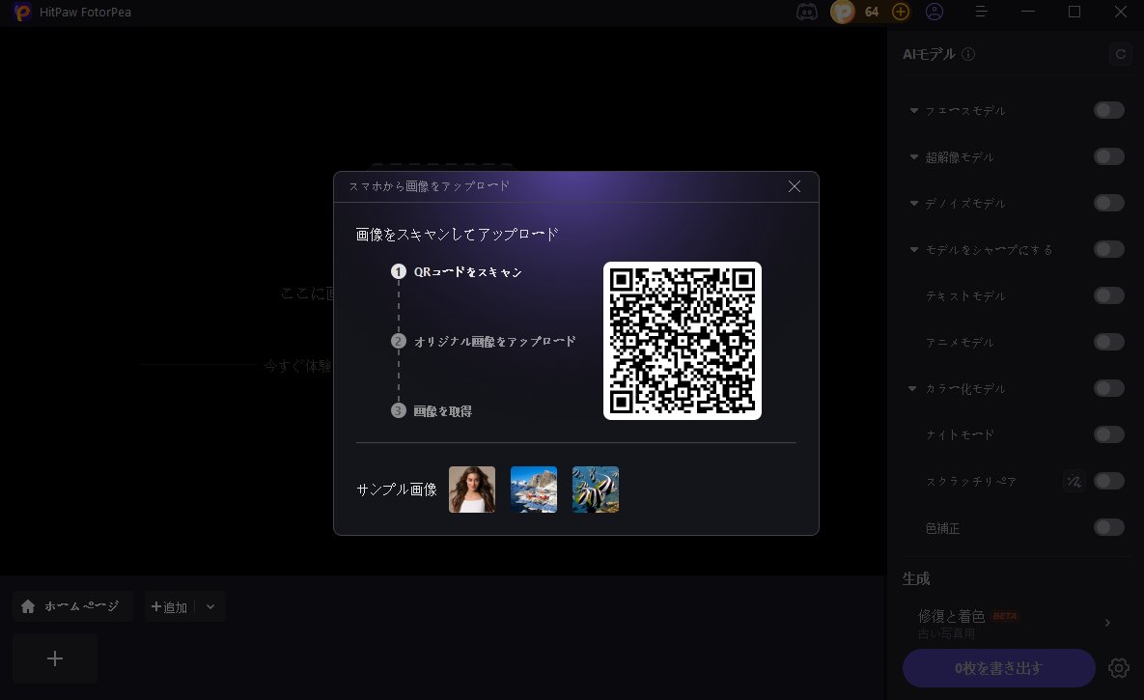This screenshot has height=700, width=1144.
Task: Expand the カラー化モデル triangle
Action: point(912,388)
